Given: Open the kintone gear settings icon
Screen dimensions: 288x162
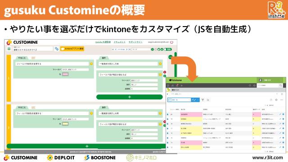Looking at the screenshot, I should 250,85.
